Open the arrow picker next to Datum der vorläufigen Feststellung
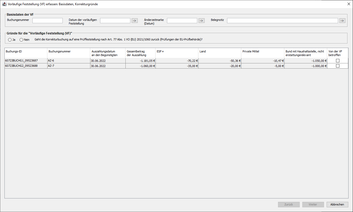Screen dimensions: 353x212 point(135,21)
